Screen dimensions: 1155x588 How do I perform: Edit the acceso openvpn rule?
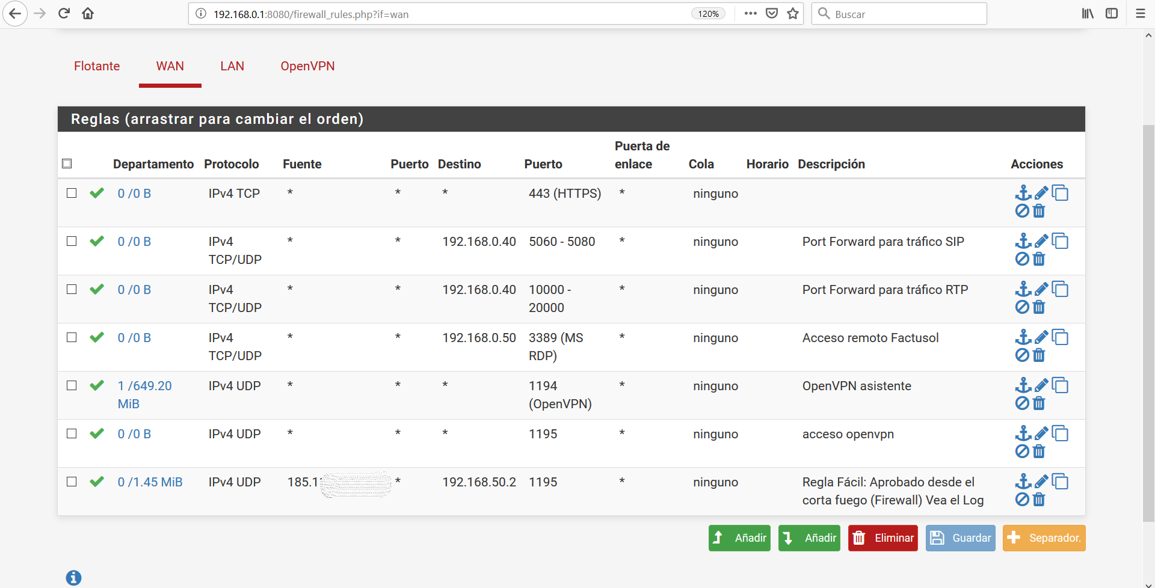(x=1041, y=433)
